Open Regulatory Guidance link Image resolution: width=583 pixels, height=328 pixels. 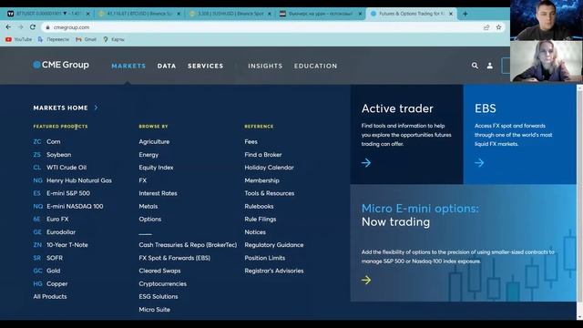(274, 245)
